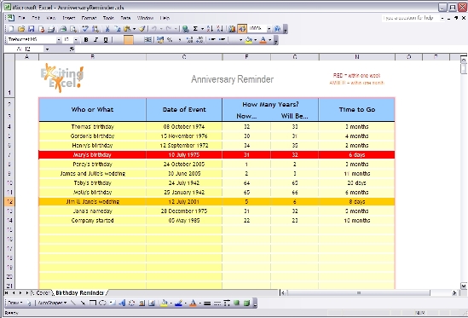Open the File menu

[21, 18]
